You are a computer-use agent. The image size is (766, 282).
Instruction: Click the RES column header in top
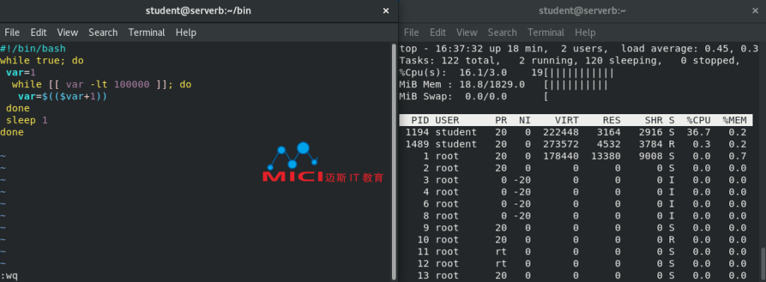(612, 120)
